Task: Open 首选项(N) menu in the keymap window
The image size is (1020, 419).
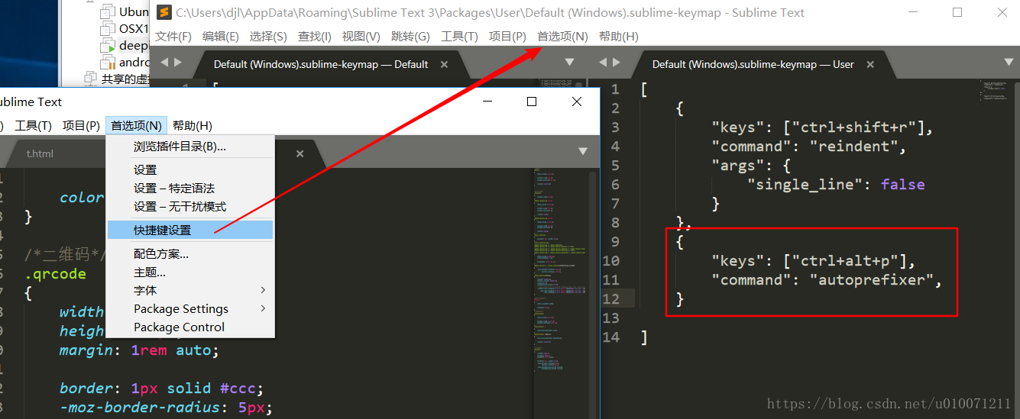Action: coord(563,37)
